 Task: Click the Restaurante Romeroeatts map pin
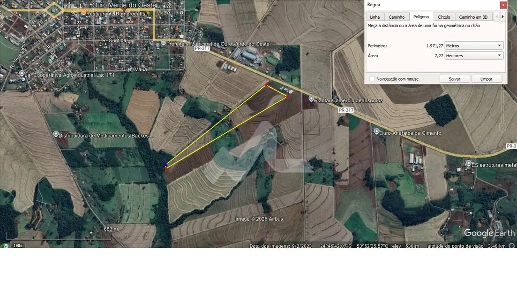pos(83,12)
